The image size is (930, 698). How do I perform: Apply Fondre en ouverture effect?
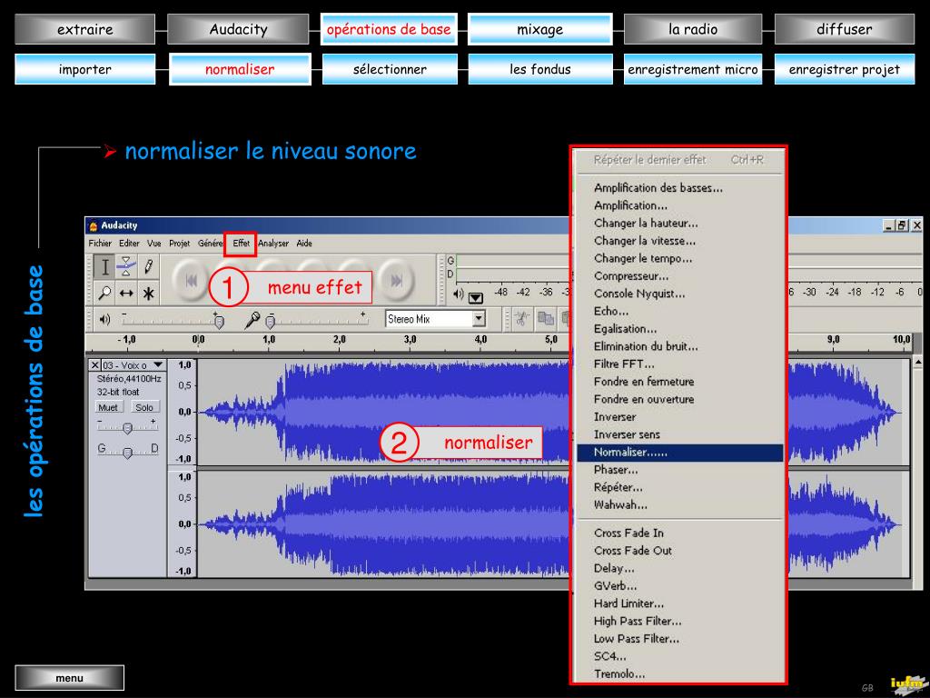pyautogui.click(x=679, y=400)
